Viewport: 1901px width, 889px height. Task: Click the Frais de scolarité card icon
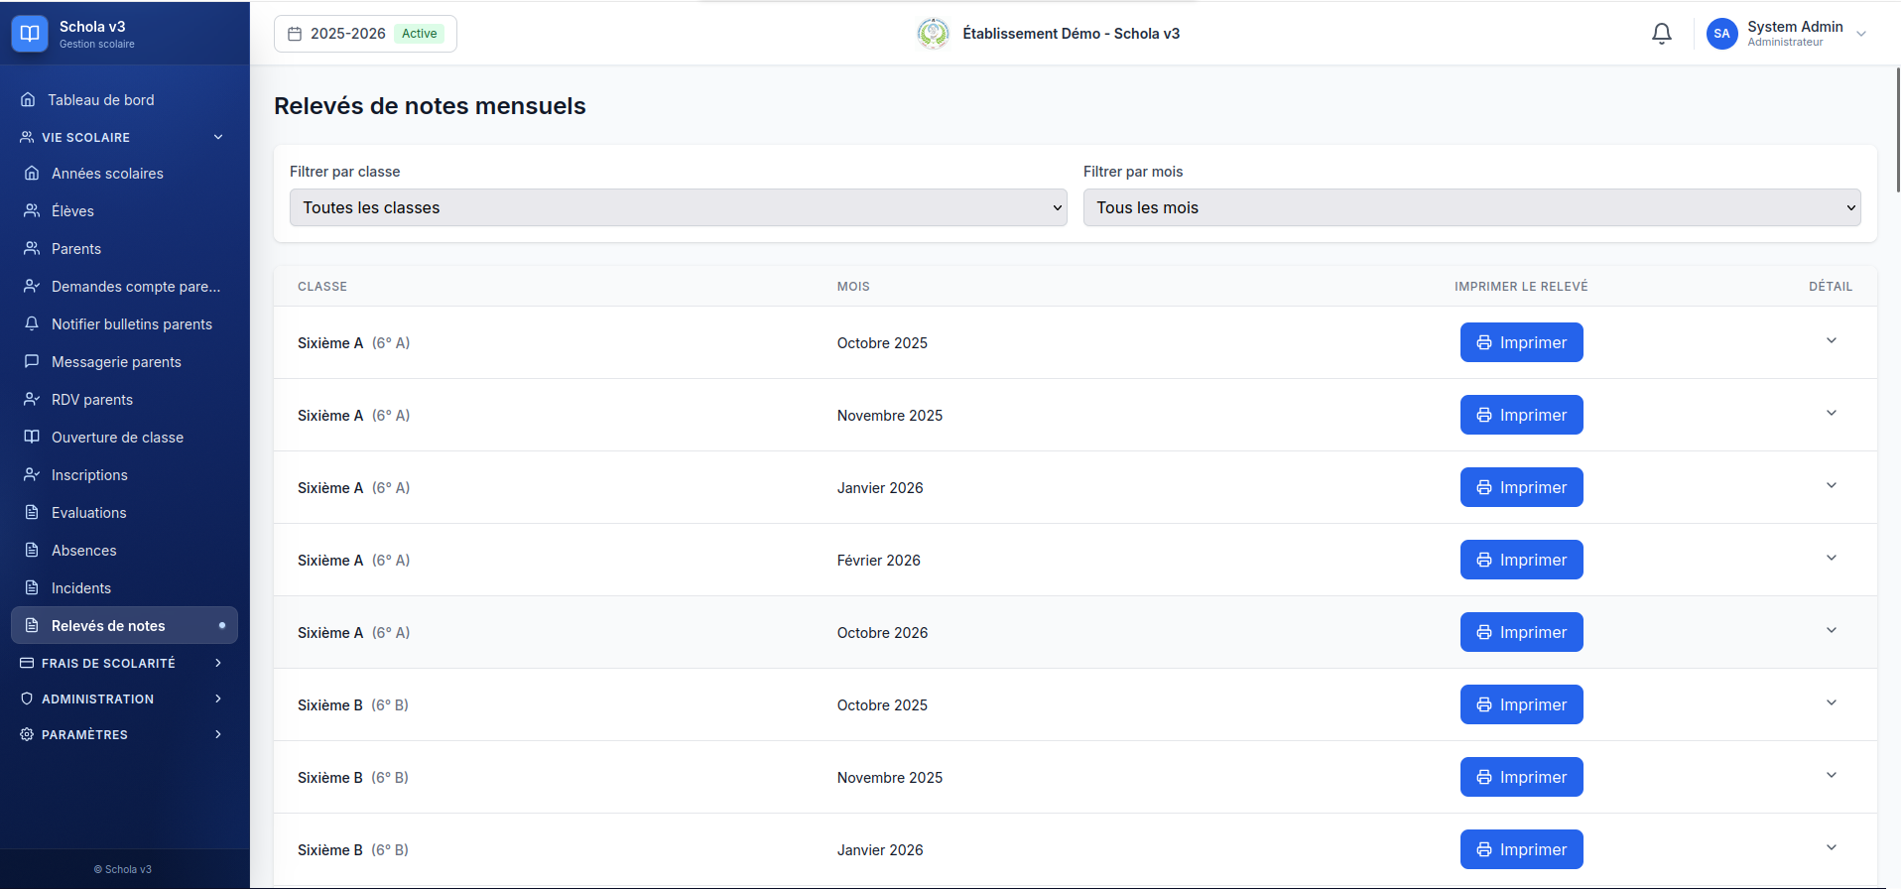(x=27, y=663)
